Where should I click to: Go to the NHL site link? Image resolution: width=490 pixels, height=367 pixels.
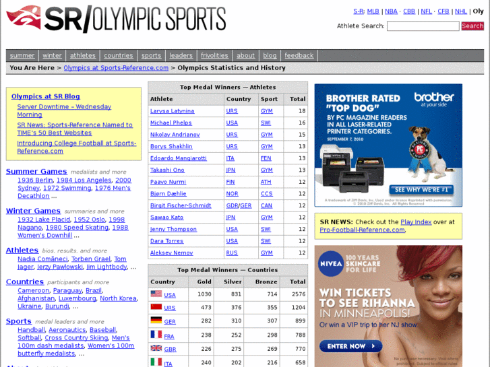coord(460,11)
